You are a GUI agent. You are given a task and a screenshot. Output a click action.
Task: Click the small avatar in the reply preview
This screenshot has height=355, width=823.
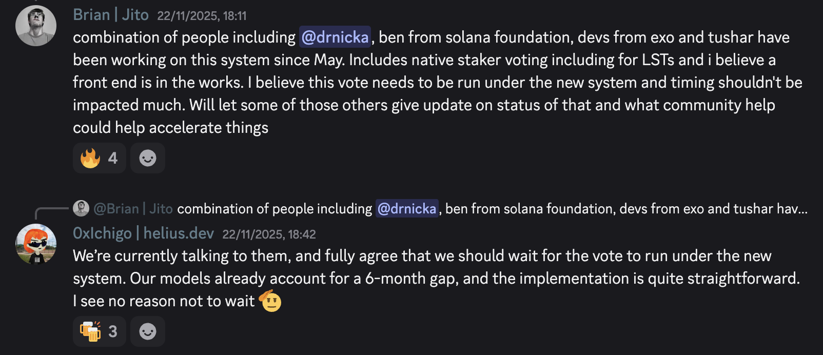(82, 209)
